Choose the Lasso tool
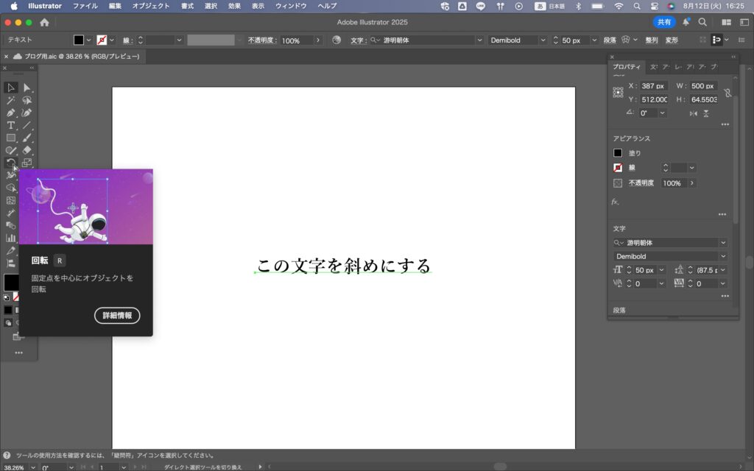Screen dimensions: 754x471 point(27,100)
